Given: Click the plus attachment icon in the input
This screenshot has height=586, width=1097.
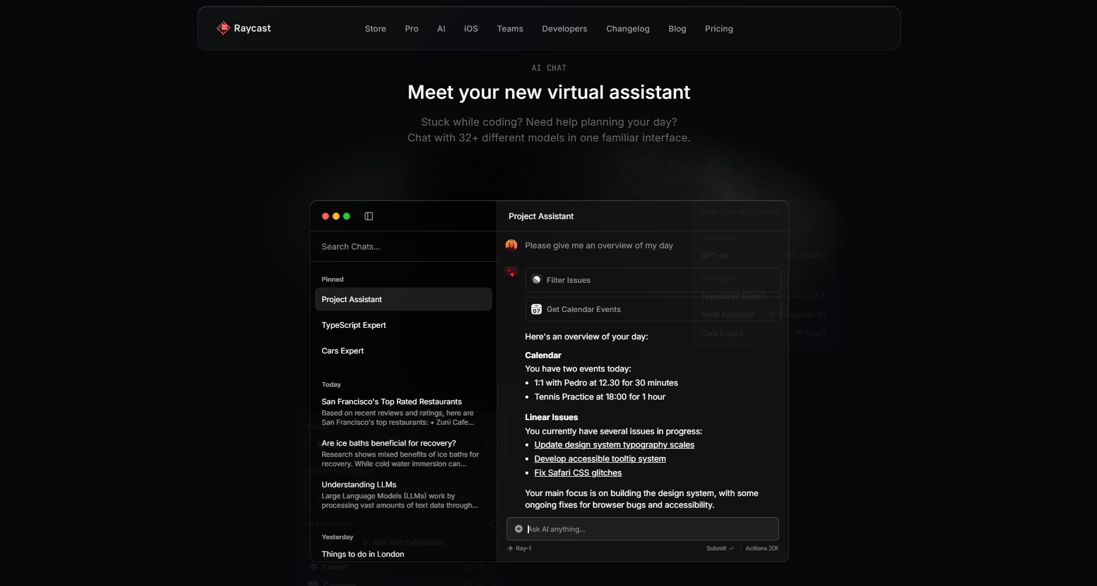Looking at the screenshot, I should click(518, 529).
